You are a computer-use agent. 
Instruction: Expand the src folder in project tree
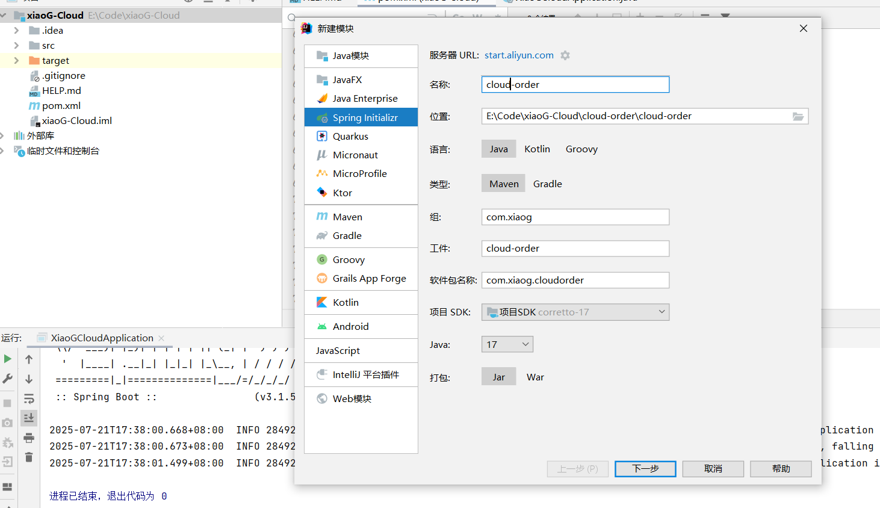[x=16, y=45]
